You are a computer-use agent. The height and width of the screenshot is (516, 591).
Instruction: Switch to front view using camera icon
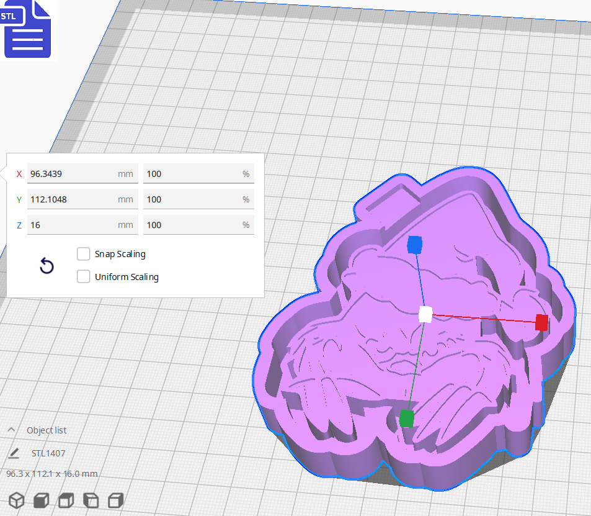(41, 500)
